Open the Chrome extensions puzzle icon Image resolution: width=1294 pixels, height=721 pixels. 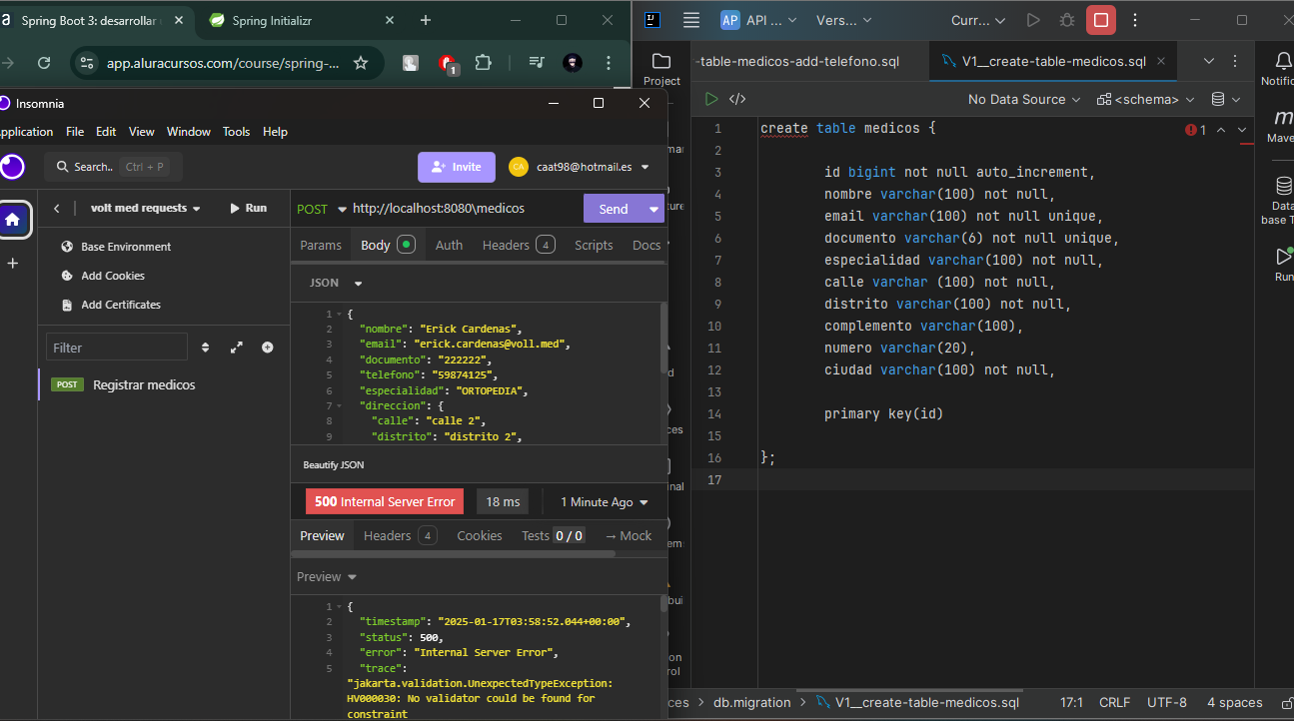[484, 63]
